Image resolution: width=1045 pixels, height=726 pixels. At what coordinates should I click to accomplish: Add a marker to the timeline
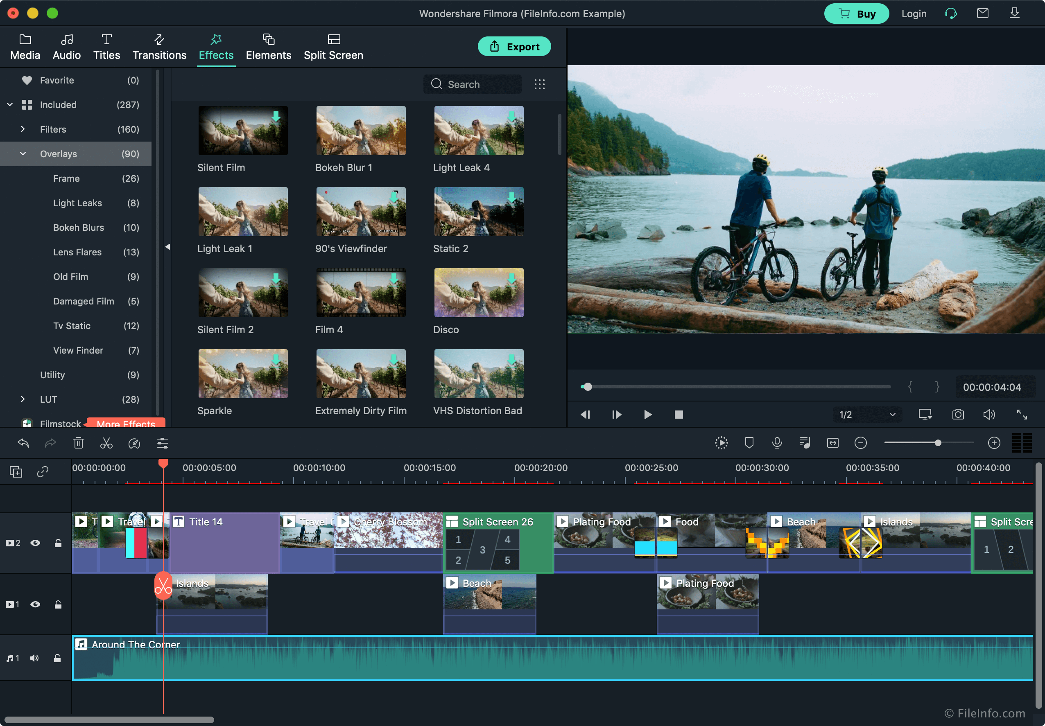tap(749, 443)
